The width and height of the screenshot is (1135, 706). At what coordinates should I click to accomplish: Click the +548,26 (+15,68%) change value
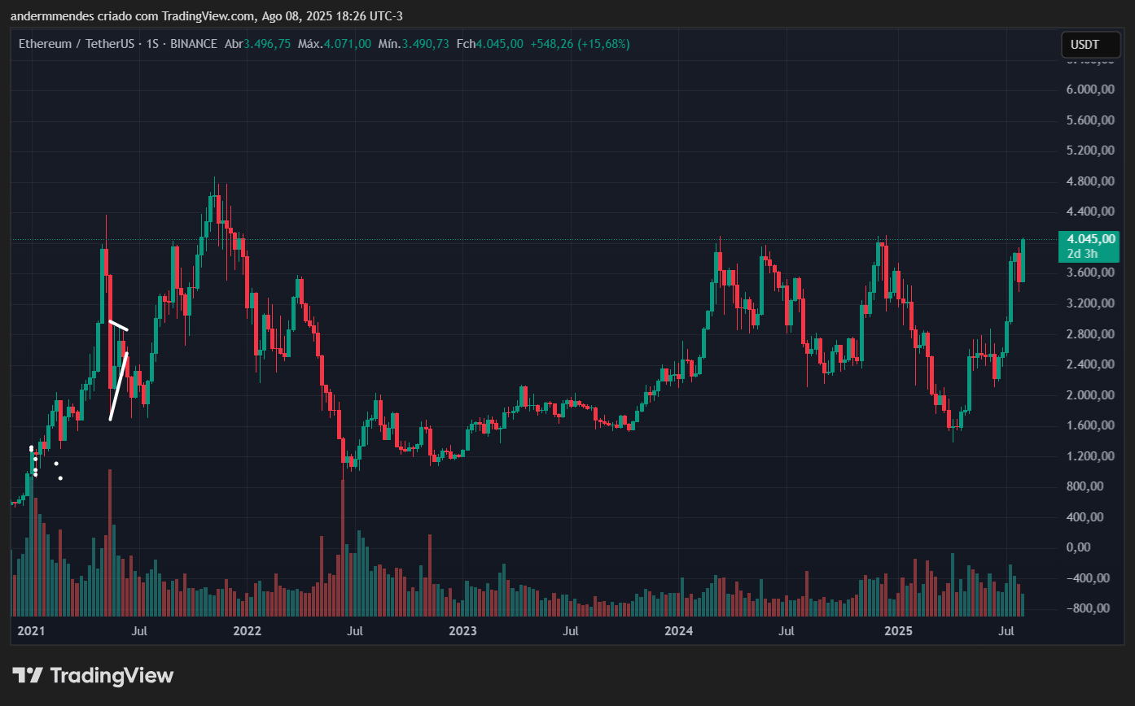(580, 44)
